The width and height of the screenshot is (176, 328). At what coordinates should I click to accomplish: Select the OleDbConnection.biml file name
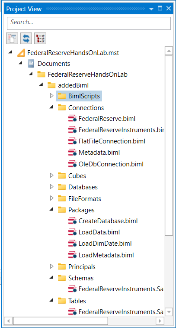point(111,164)
